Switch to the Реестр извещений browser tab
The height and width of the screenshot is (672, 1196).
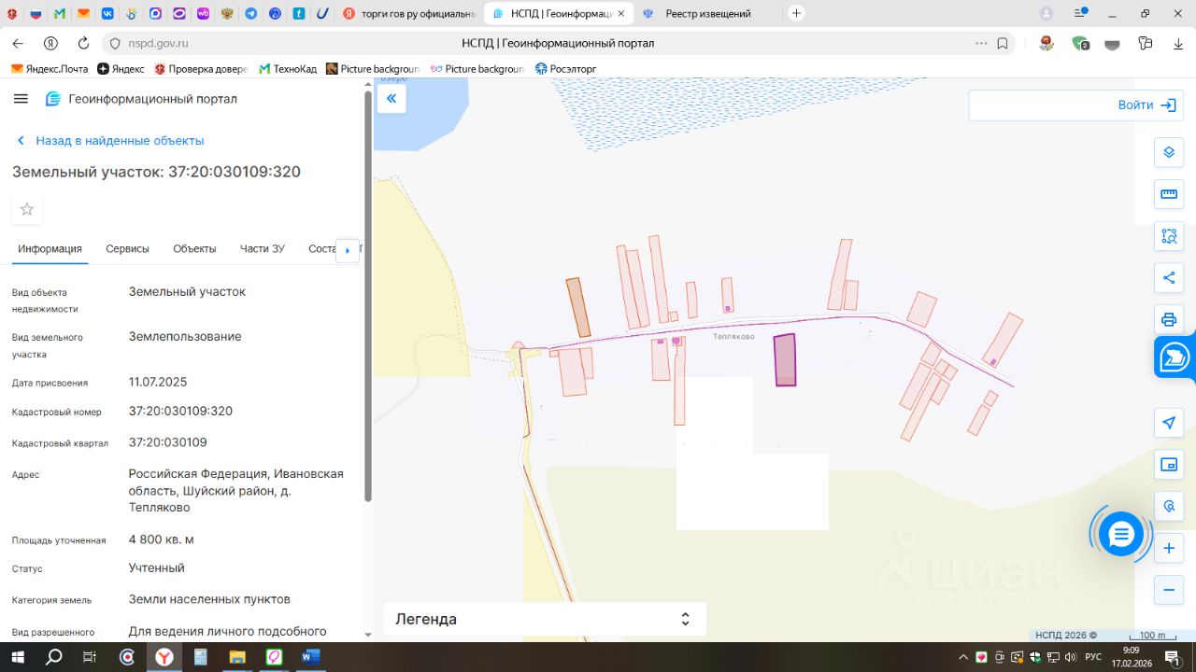[707, 13]
